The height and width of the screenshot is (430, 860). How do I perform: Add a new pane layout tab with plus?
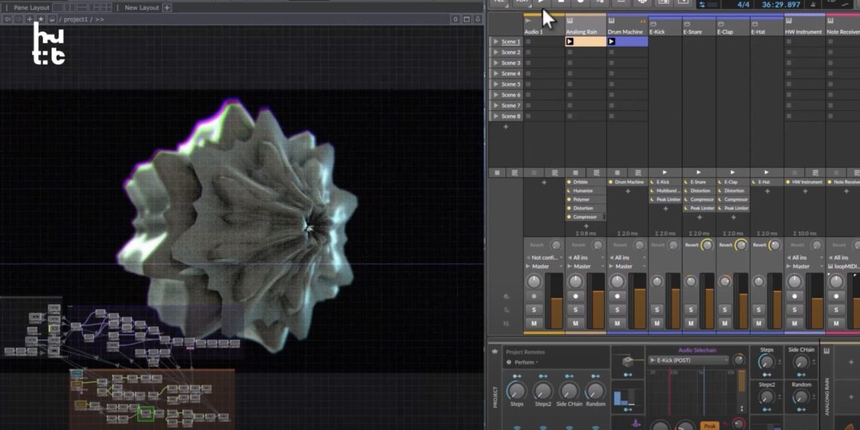click(167, 8)
